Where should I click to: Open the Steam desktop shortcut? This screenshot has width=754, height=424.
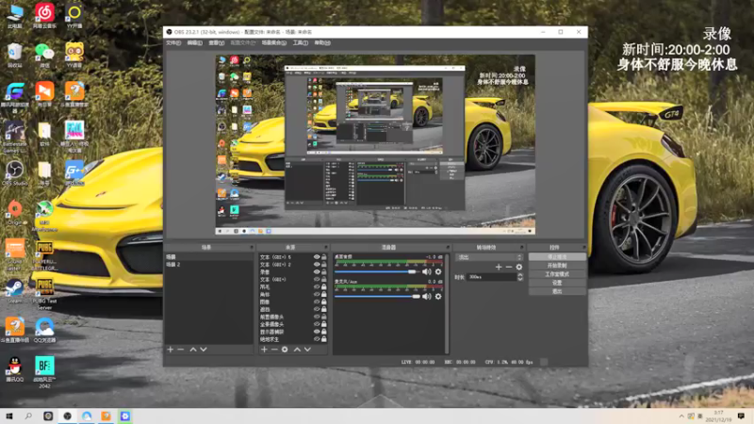point(14,291)
